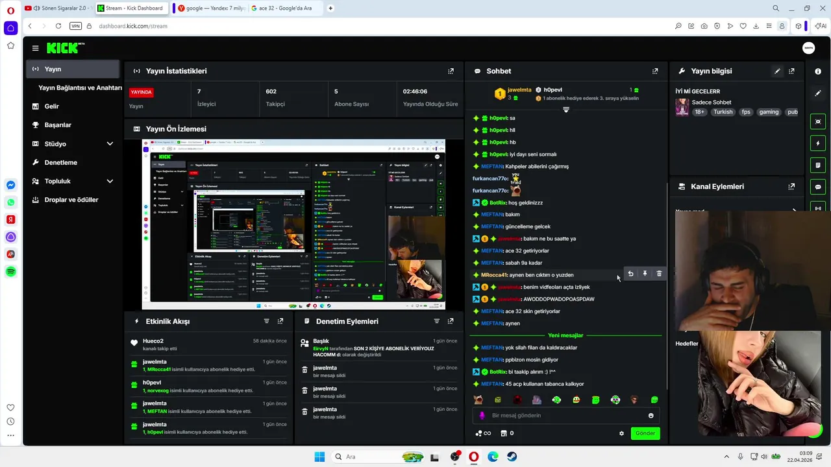Click the Turkish tag
Viewport: 831px width, 467px height.
723,112
